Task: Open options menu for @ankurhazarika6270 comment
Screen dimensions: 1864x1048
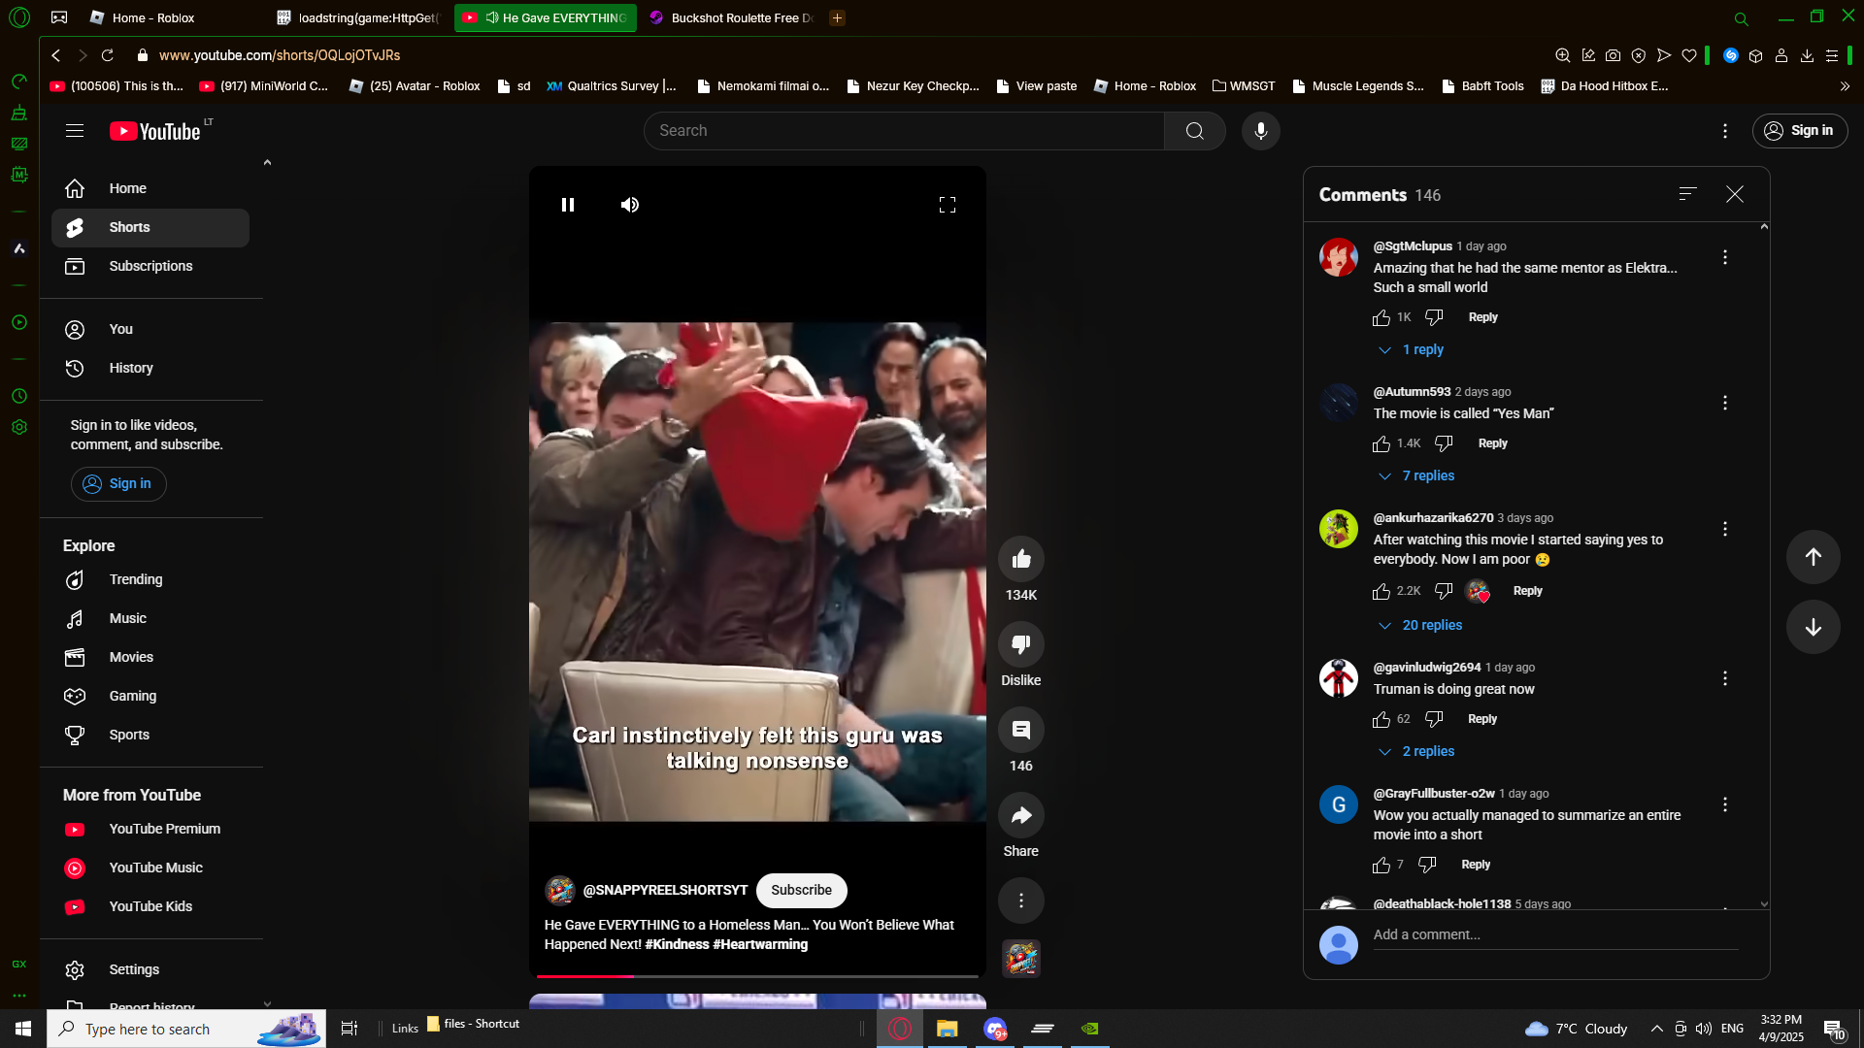Action: click(1725, 529)
